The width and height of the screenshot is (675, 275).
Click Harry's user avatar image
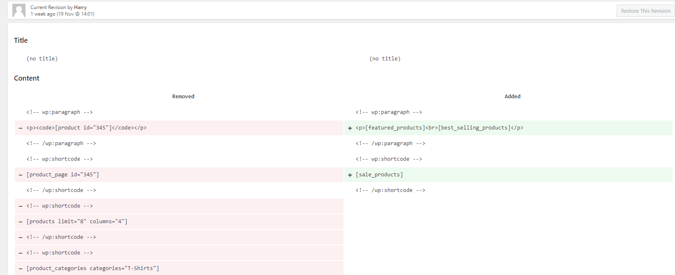(x=19, y=10)
